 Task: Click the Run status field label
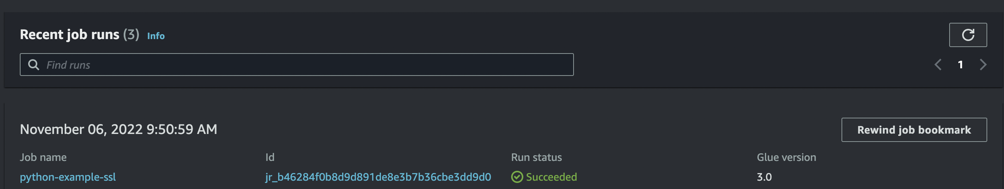coord(536,157)
